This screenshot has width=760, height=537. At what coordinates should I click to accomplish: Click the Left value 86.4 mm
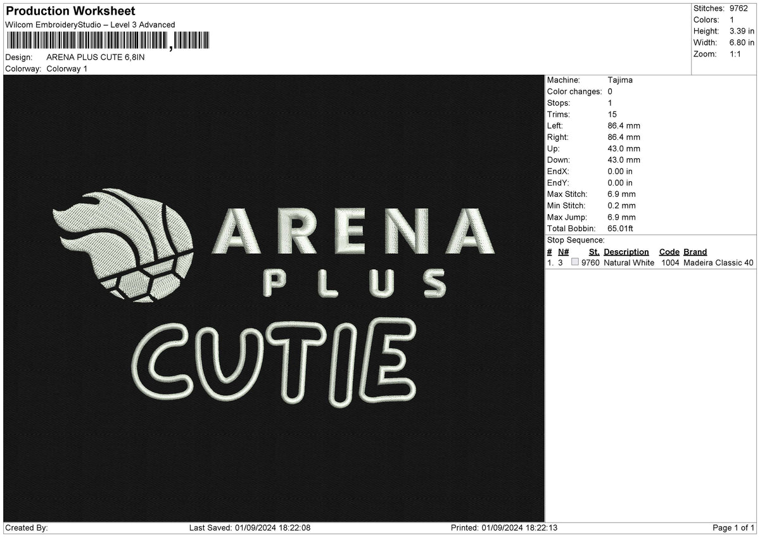(x=624, y=125)
